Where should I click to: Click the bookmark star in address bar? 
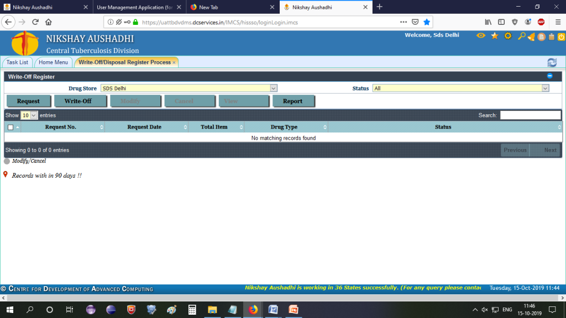427,22
